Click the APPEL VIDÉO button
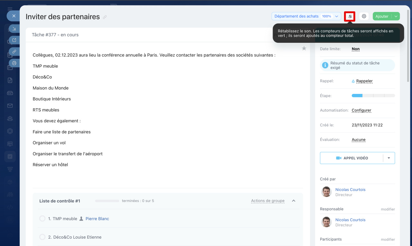Viewport: 412px width, 246px height. (x=352, y=158)
